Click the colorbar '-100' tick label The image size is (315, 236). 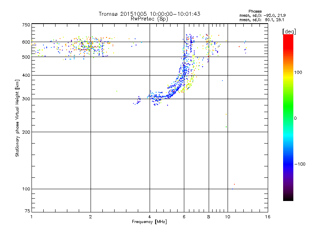tap(300, 164)
